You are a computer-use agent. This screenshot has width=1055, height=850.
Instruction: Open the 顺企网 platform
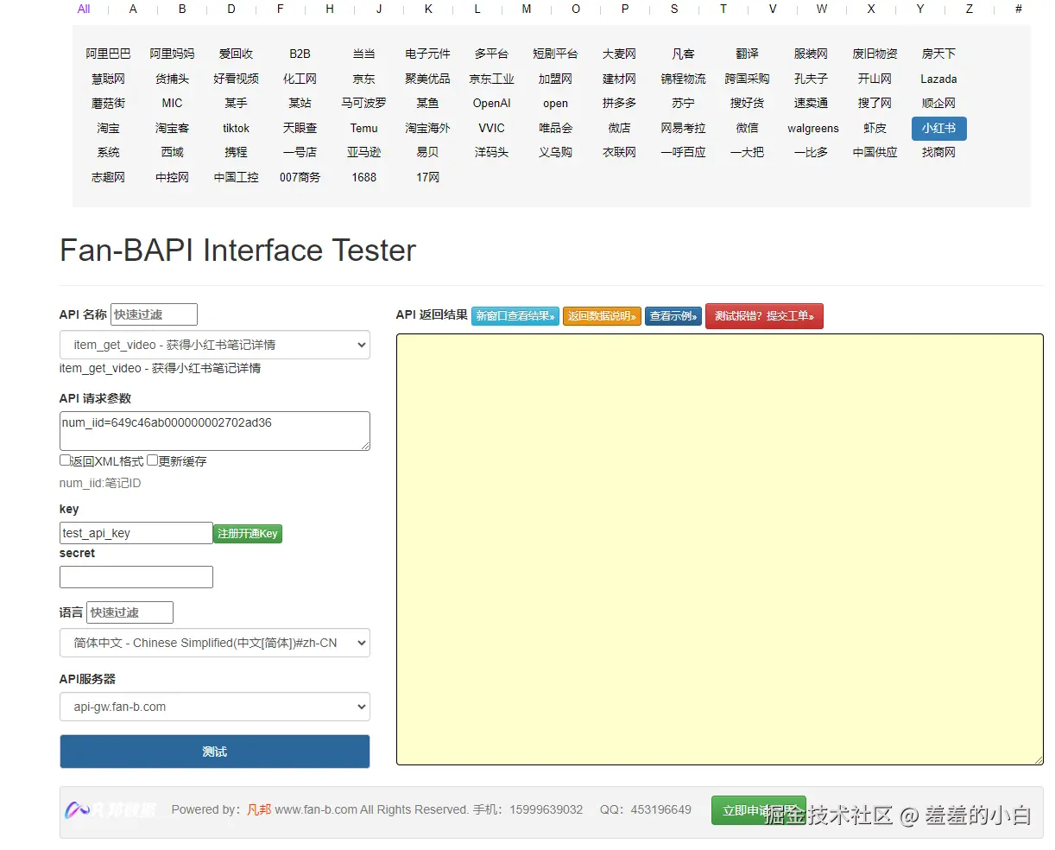[938, 103]
